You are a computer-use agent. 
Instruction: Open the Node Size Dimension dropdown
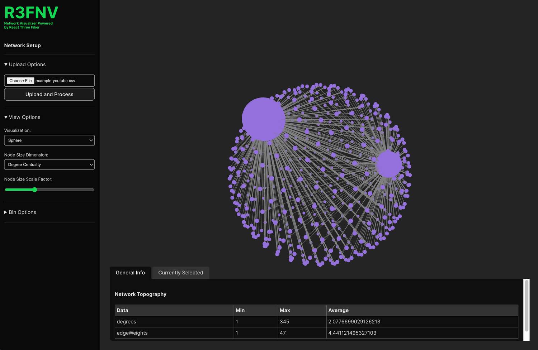tap(49, 164)
